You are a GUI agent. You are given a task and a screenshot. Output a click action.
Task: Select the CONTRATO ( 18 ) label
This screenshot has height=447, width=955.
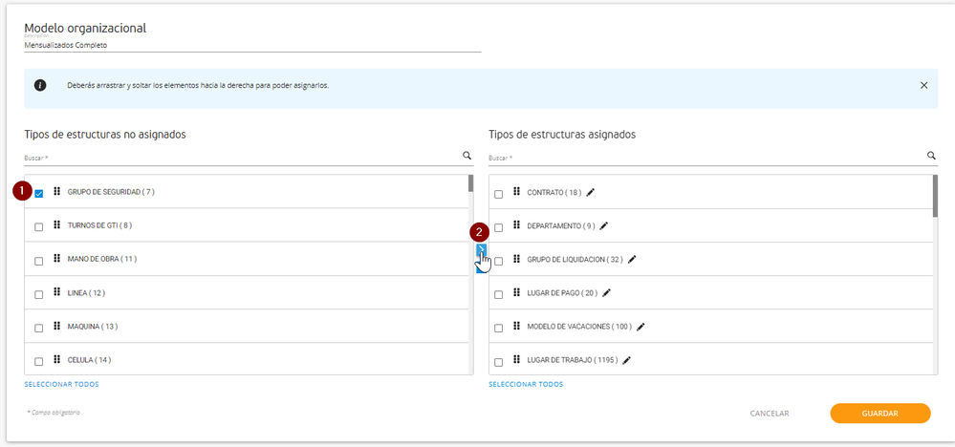click(554, 192)
